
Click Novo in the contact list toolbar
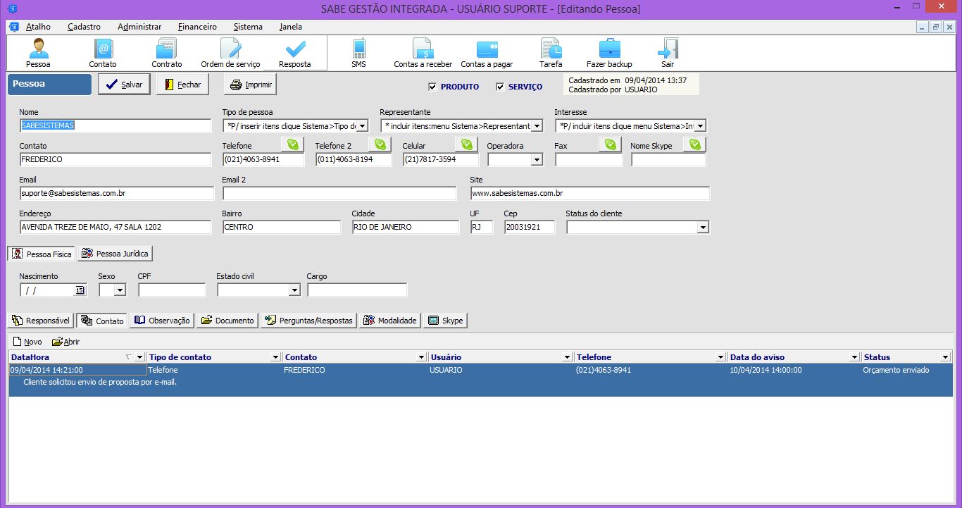pyautogui.click(x=27, y=342)
